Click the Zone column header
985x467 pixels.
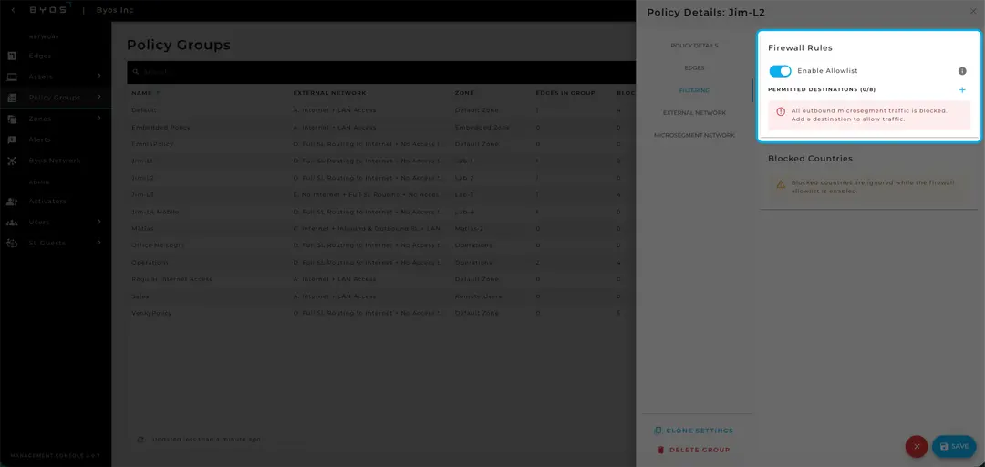(x=463, y=93)
